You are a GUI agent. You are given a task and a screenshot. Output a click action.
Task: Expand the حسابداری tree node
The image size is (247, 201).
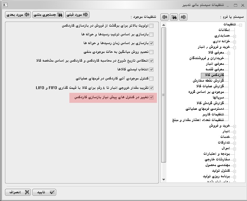pyautogui.click(x=234, y=36)
